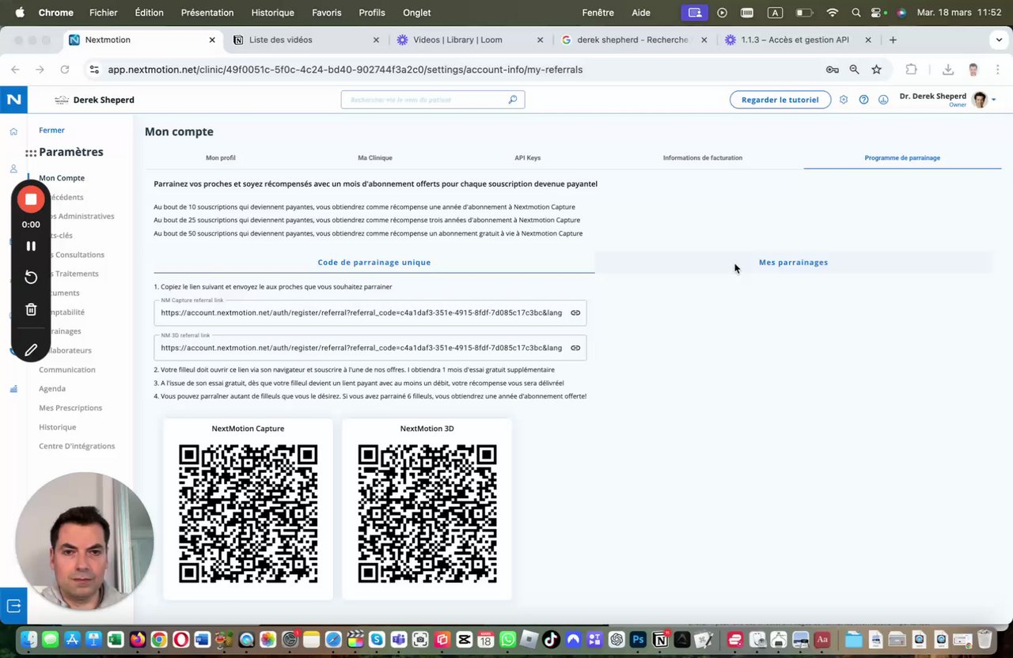
Task: Open Chrome downloads icon
Action: click(948, 70)
